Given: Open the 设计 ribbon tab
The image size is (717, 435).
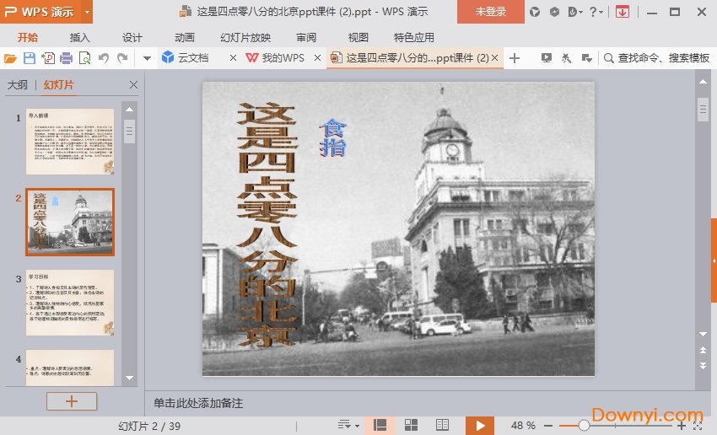Looking at the screenshot, I should [x=132, y=37].
